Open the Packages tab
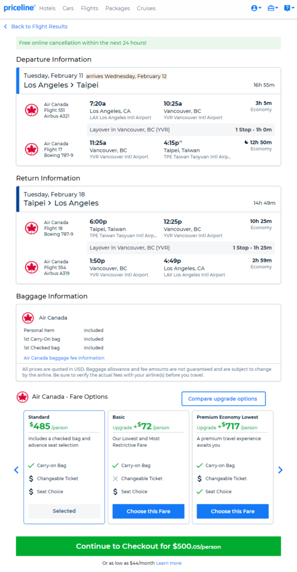 (118, 8)
